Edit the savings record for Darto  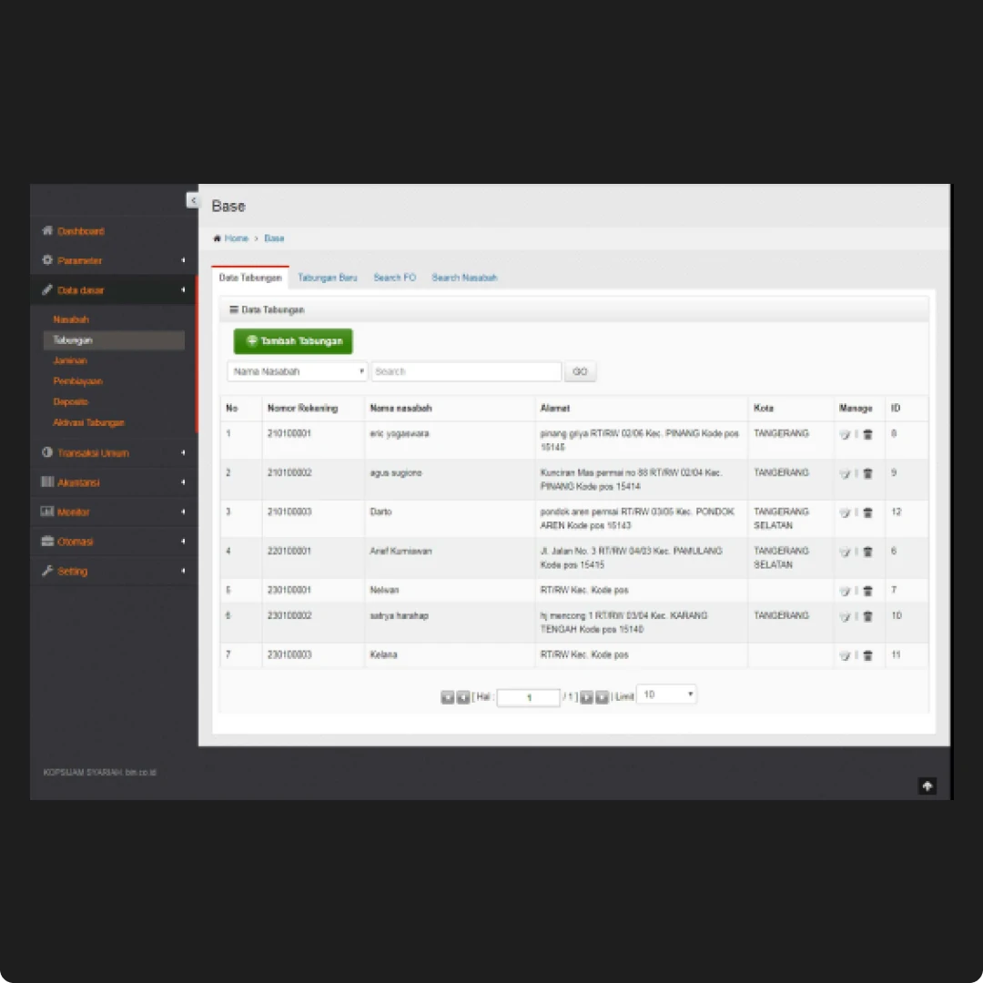[x=845, y=512]
